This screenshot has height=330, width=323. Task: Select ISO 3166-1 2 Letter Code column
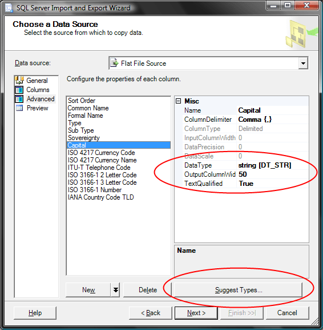pyautogui.click(x=119, y=175)
